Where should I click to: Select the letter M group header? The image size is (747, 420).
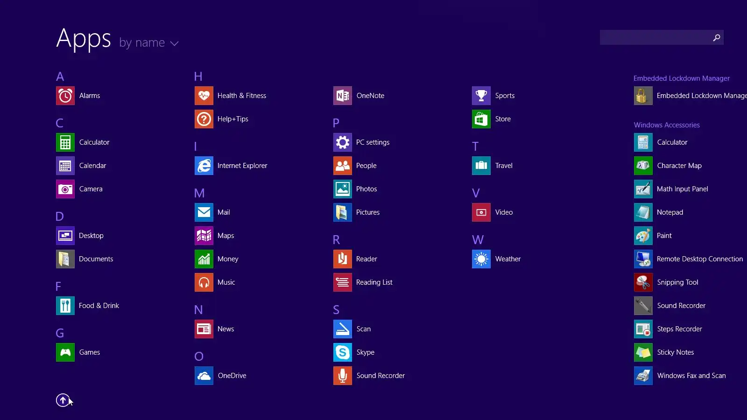[x=199, y=193]
